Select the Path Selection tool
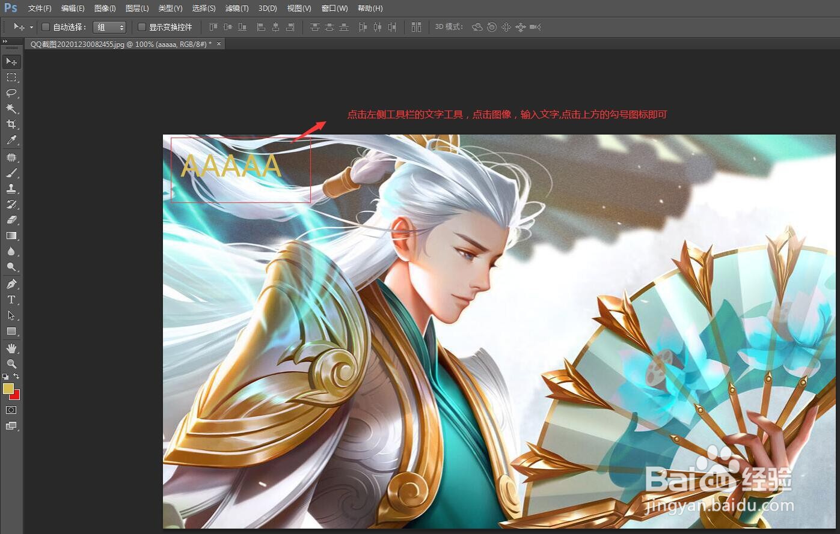The width and height of the screenshot is (840, 534). click(x=11, y=315)
